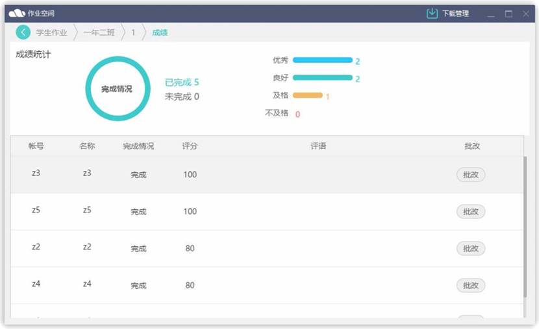
Task: Click the 完成情况 ring chart
Action: (118, 89)
